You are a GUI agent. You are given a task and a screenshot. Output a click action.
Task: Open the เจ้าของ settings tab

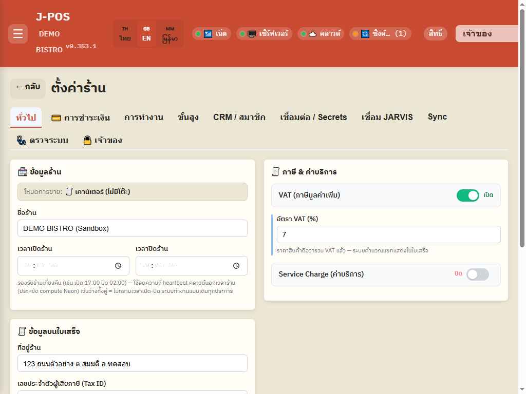pos(103,141)
